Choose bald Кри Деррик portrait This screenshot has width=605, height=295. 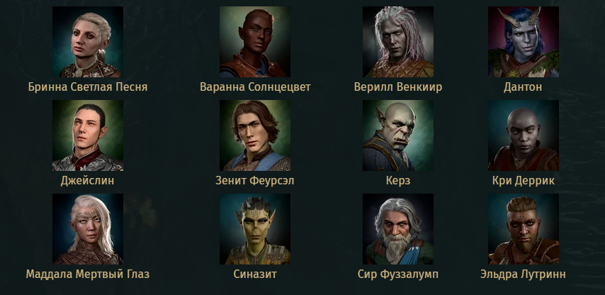[524, 135]
